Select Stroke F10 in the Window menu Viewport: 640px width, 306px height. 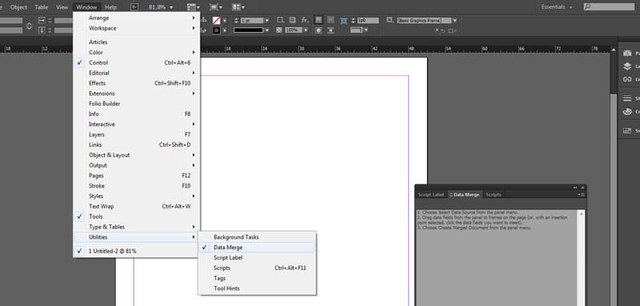tap(137, 186)
